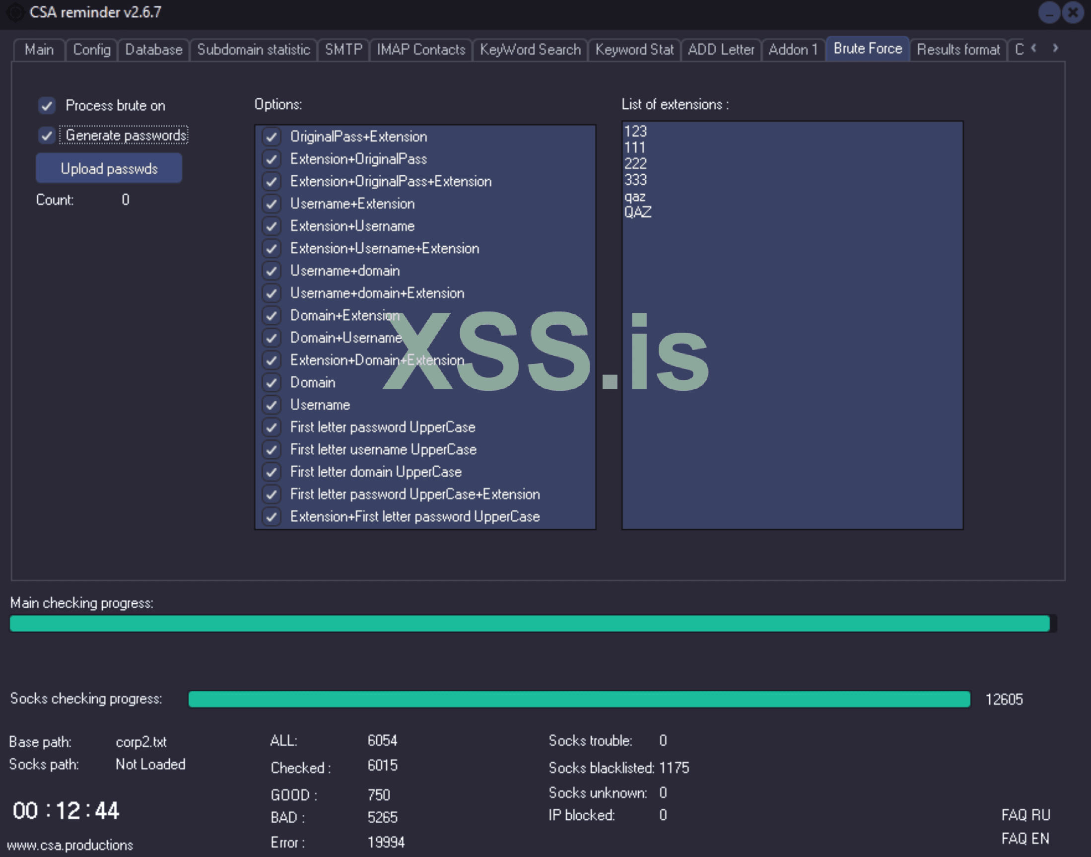Switch to the SMTP tab

tap(343, 50)
